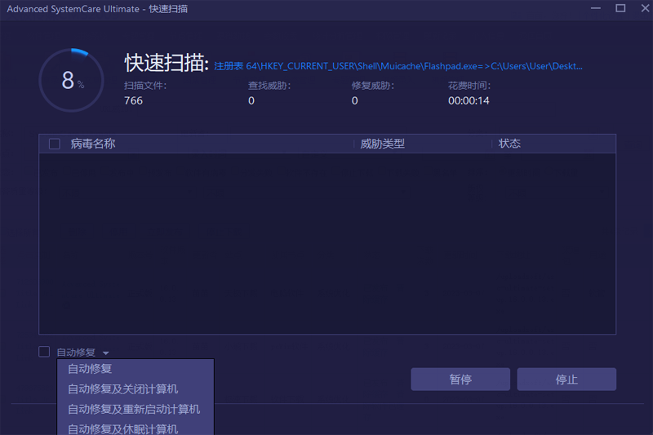Sort by 威胁类型 column header

[382, 144]
